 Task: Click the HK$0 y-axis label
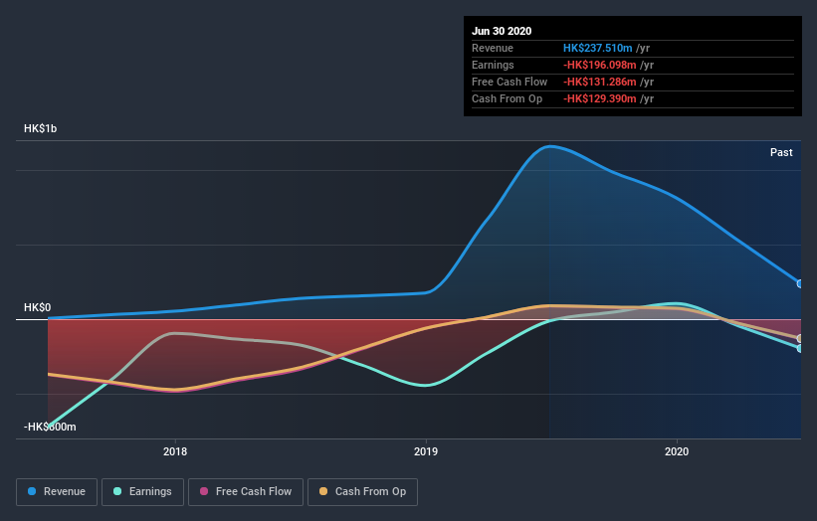point(38,307)
